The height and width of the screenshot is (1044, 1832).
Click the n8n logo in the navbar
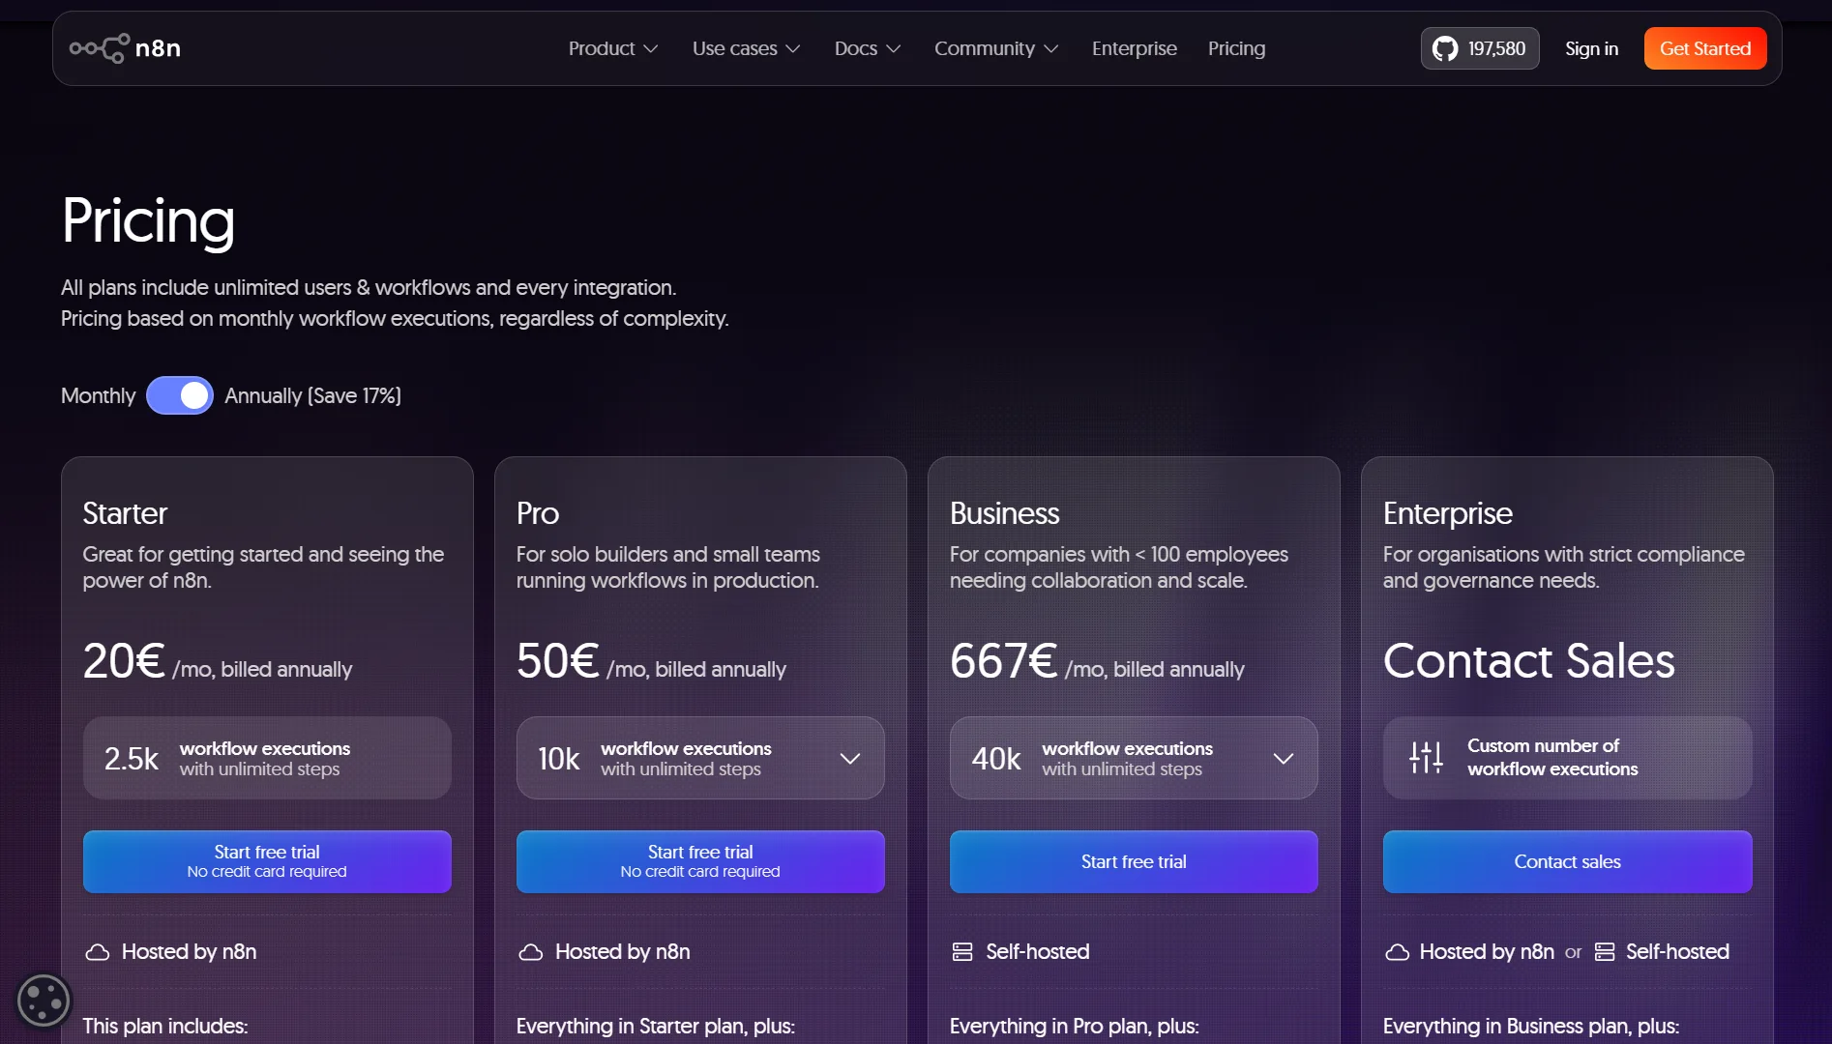(x=125, y=48)
